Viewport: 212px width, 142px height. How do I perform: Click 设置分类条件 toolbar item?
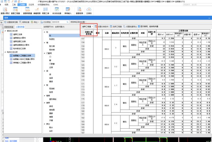pyautogui.click(x=101, y=27)
